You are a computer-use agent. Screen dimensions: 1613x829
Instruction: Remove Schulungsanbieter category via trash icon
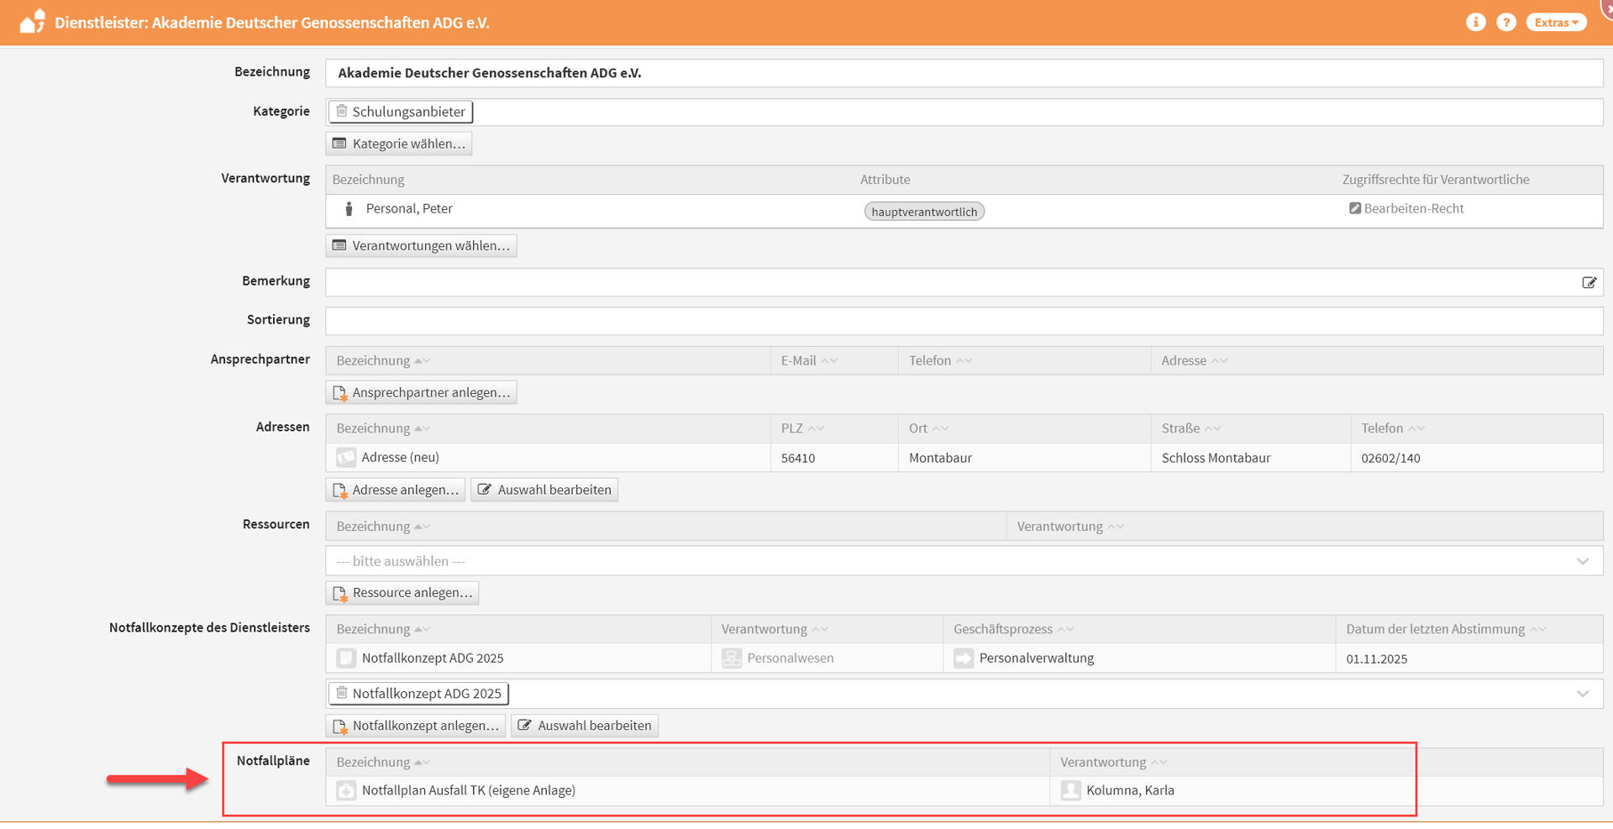[x=342, y=111]
